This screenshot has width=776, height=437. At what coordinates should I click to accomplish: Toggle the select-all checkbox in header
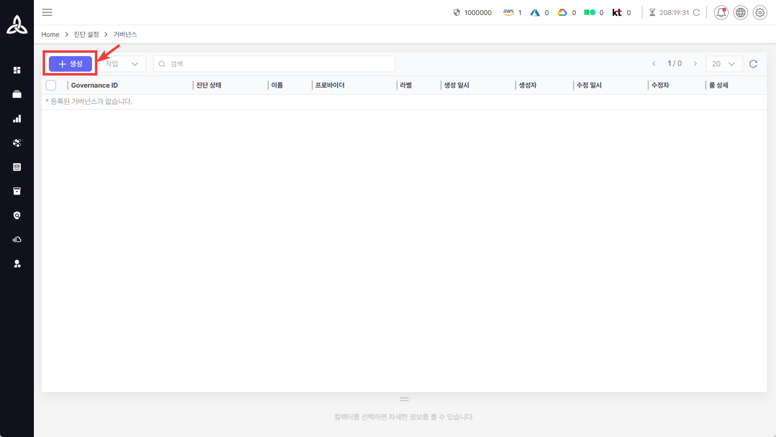coord(51,85)
